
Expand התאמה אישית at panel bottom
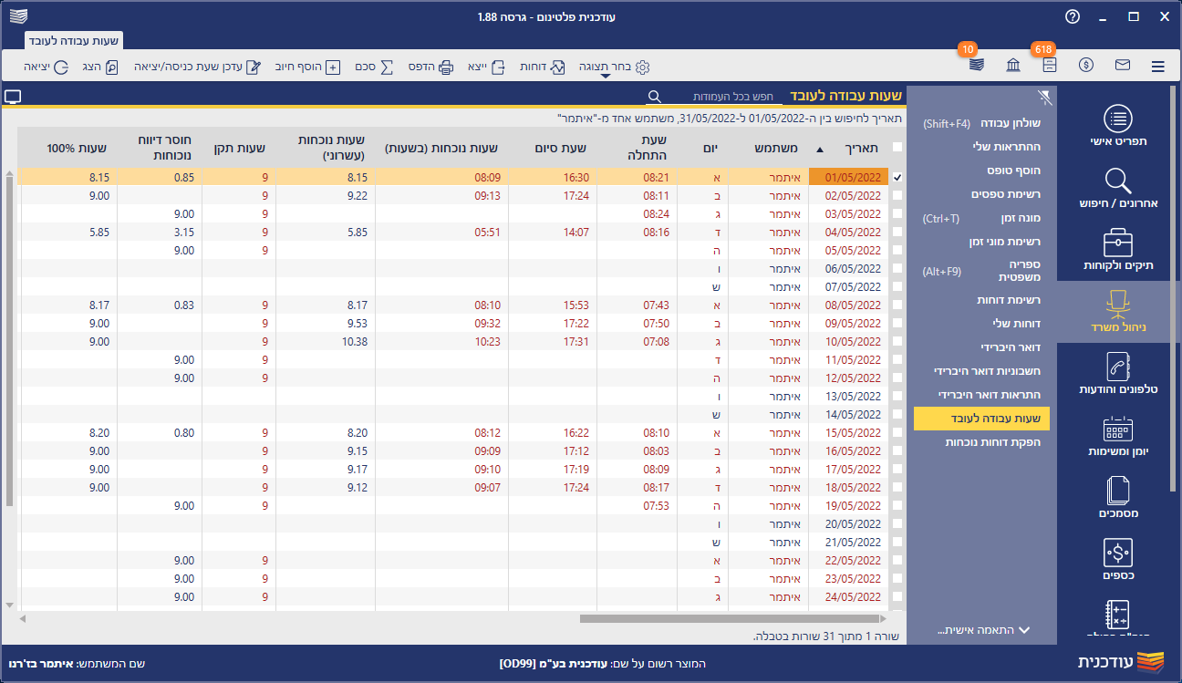tap(983, 630)
